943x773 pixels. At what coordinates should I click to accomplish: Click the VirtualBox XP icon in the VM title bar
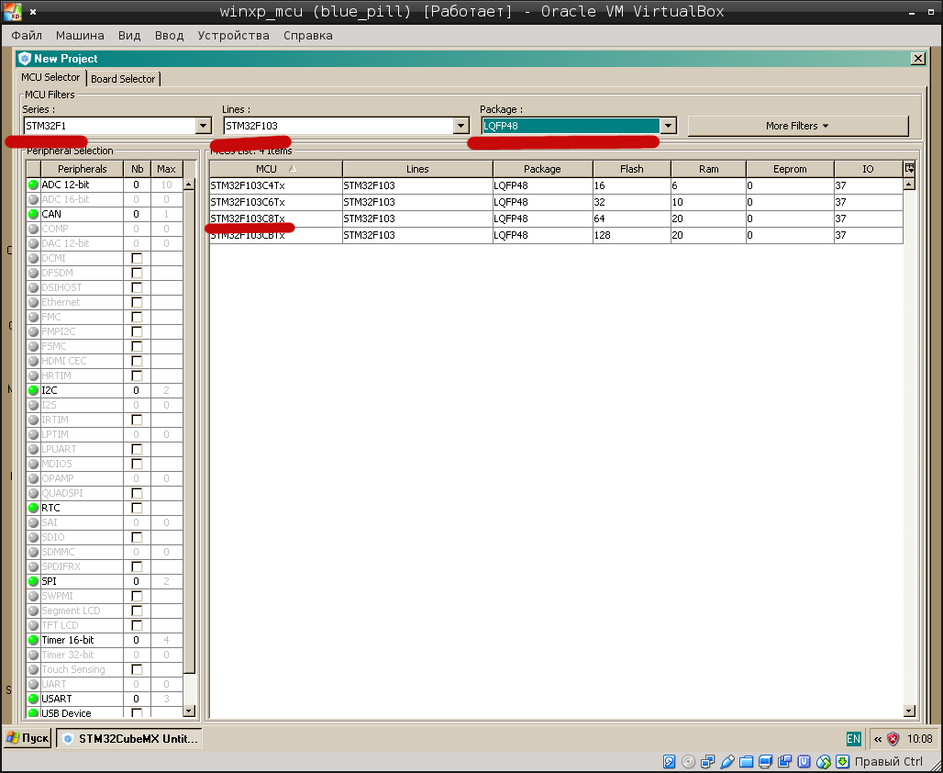pos(13,11)
